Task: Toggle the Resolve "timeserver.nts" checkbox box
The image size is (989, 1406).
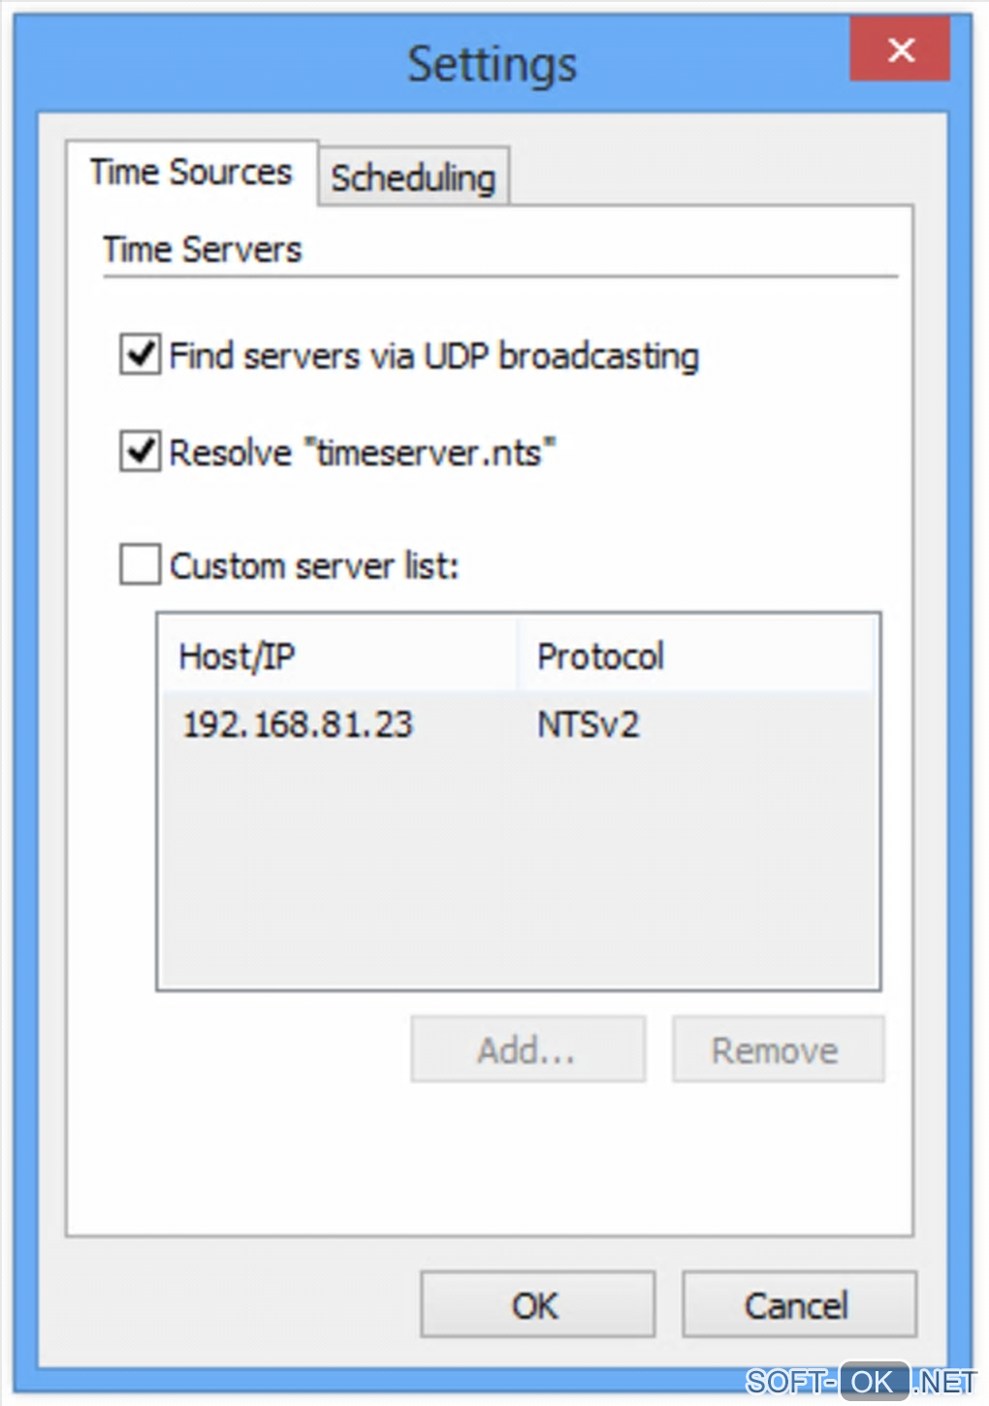Action: pyautogui.click(x=141, y=452)
